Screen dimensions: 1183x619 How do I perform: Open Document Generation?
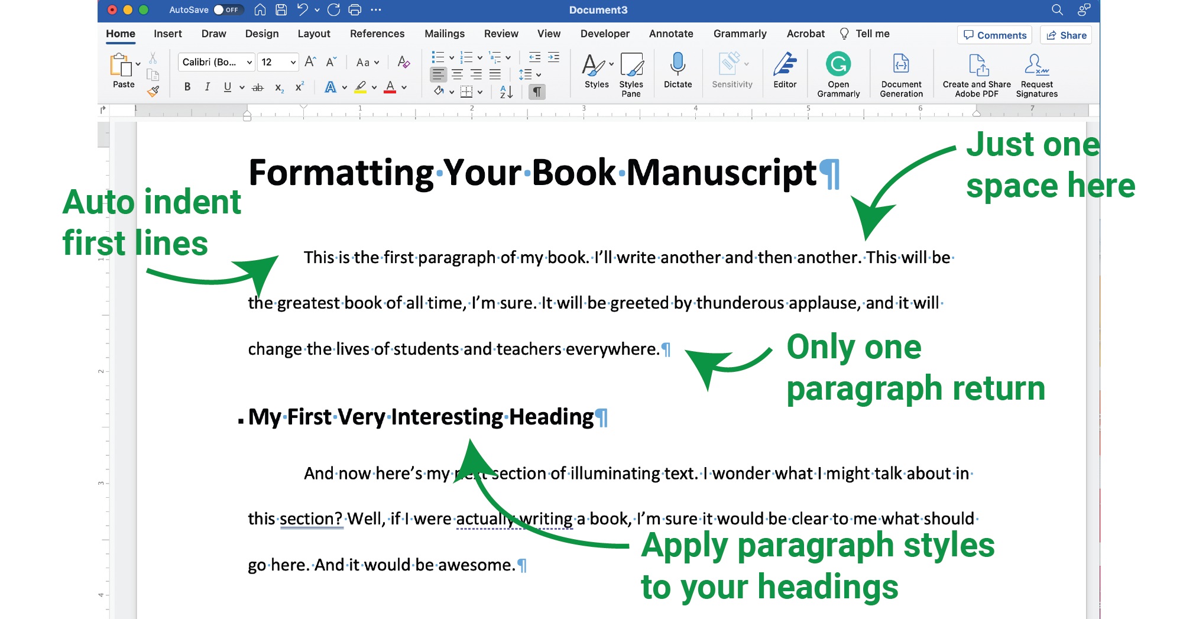[901, 74]
